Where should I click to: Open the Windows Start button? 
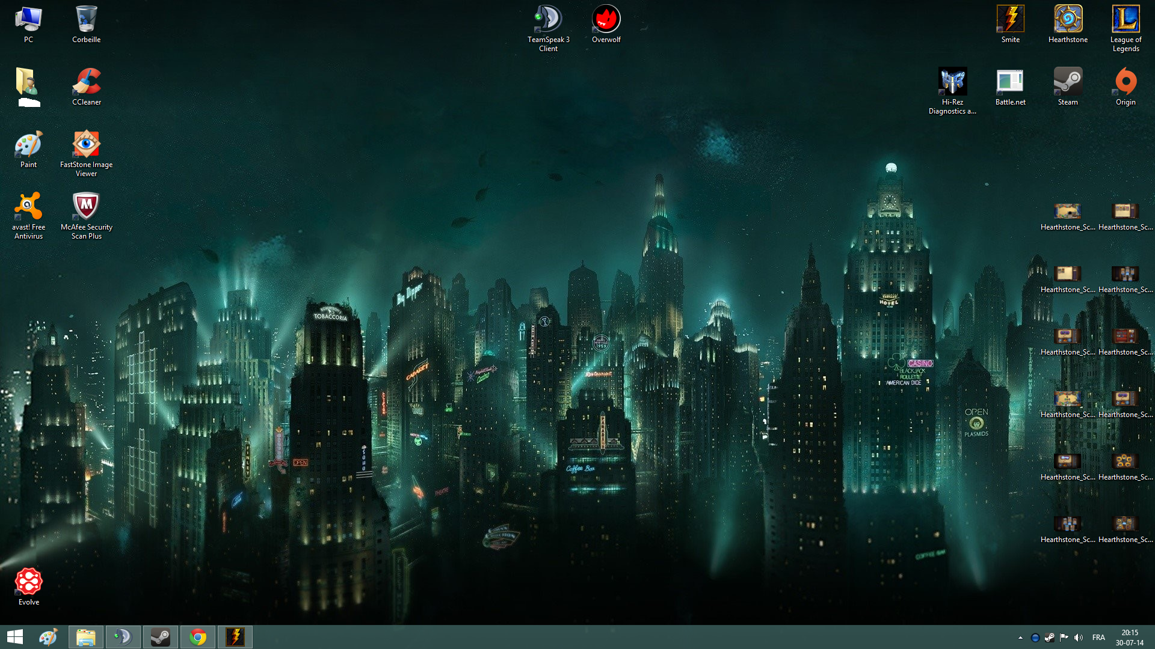15,637
